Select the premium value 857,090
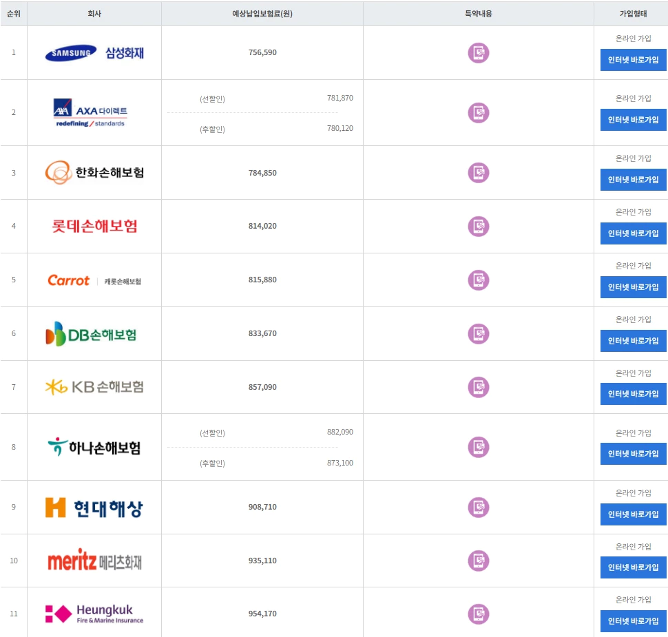The height and width of the screenshot is (637, 668). point(262,387)
